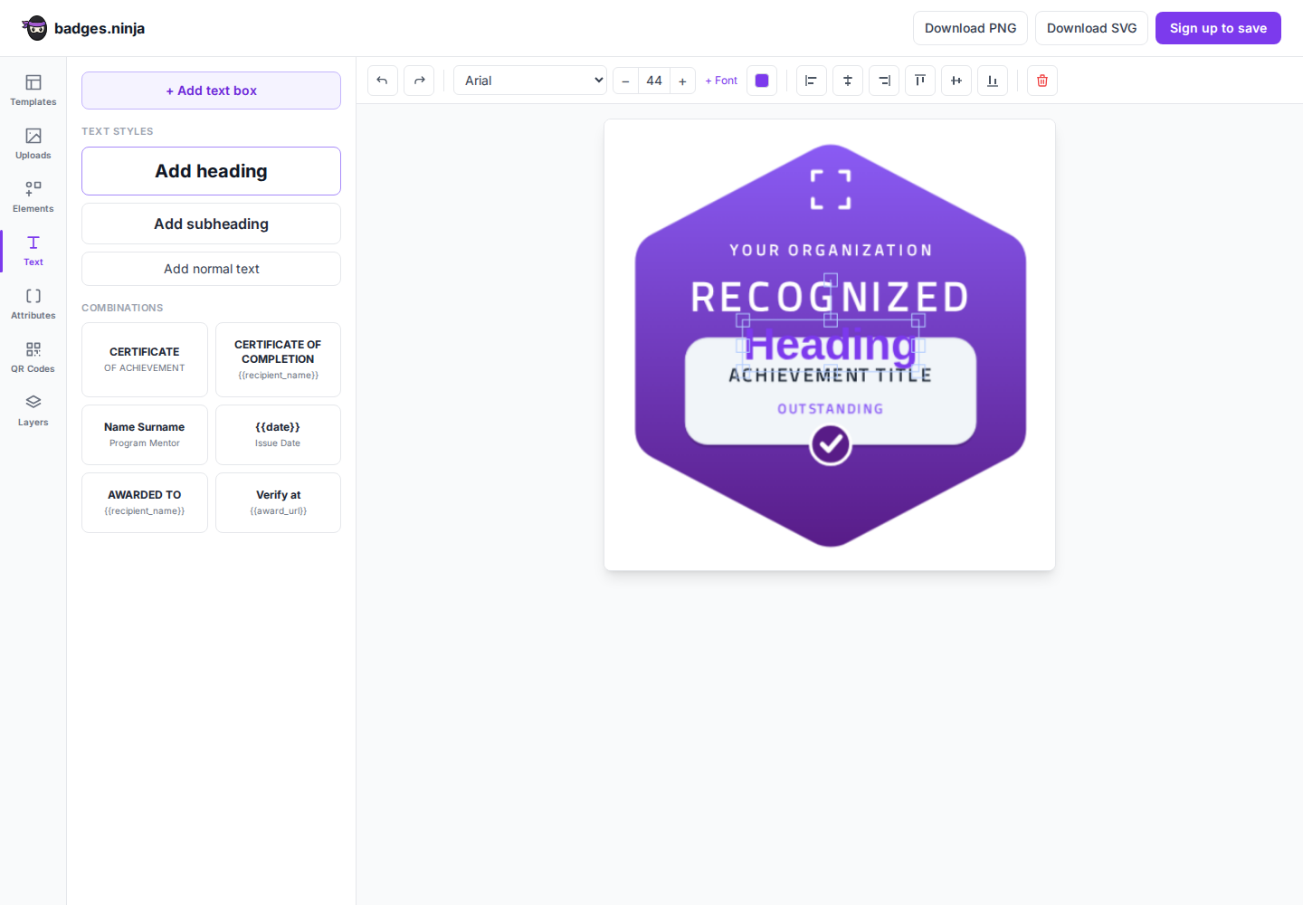Image resolution: width=1303 pixels, height=905 pixels.
Task: Open the Arial font dropdown
Action: 530,81
